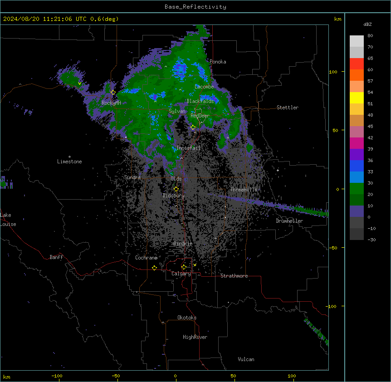This screenshot has height=382, width=391.
Task: Select the yellow diamond marker below Cochrane
Action: pyautogui.click(x=154, y=268)
